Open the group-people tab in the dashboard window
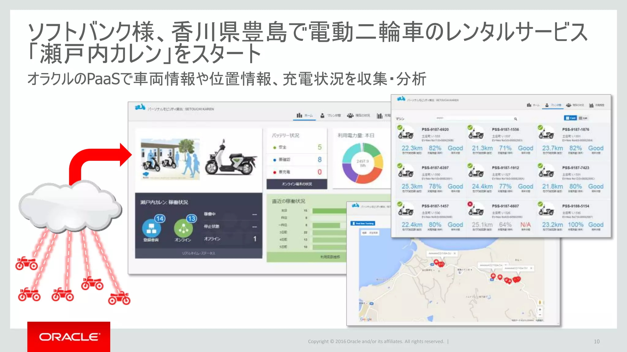This screenshot has height=352, width=627. (359, 116)
